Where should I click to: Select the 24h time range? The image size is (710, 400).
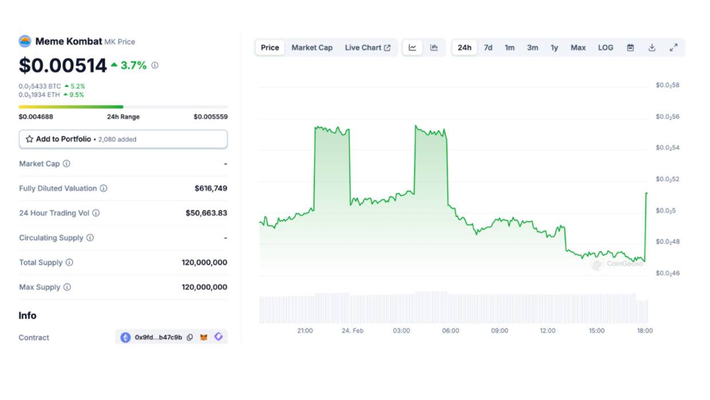[x=464, y=48]
